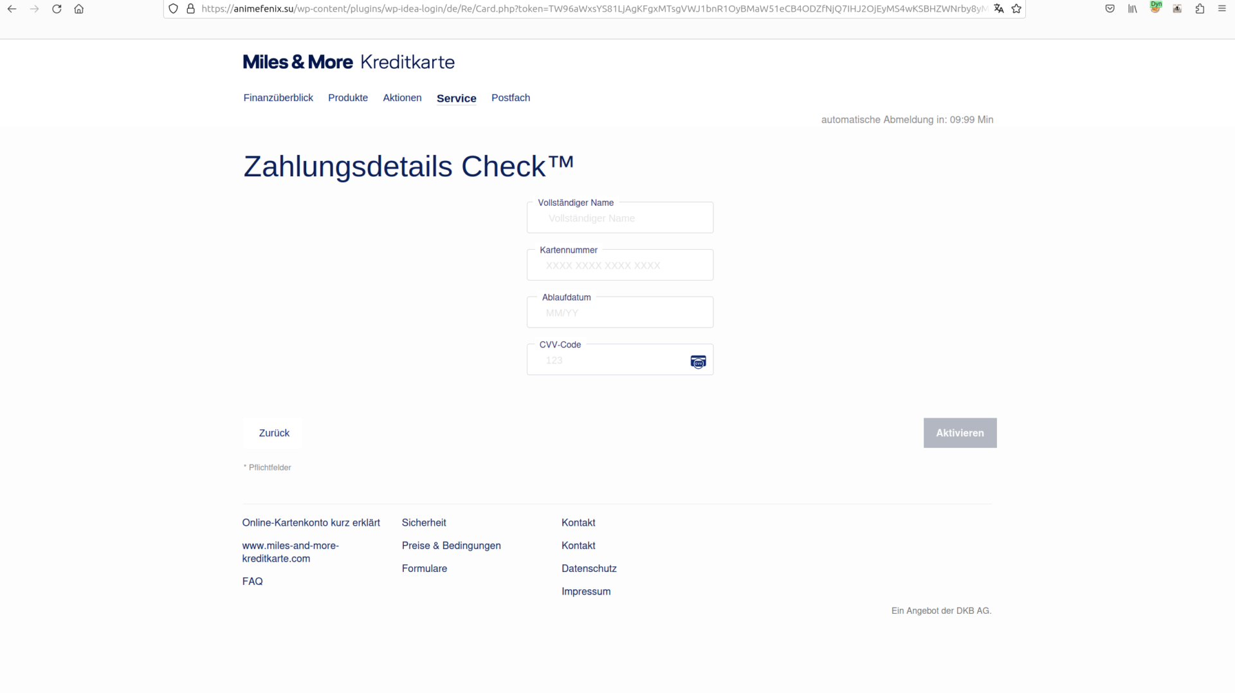Open the browser home page icon
This screenshot has width=1235, height=693.
click(x=79, y=9)
